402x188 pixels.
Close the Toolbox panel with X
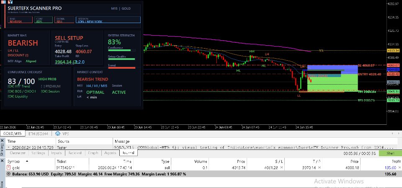(3, 161)
